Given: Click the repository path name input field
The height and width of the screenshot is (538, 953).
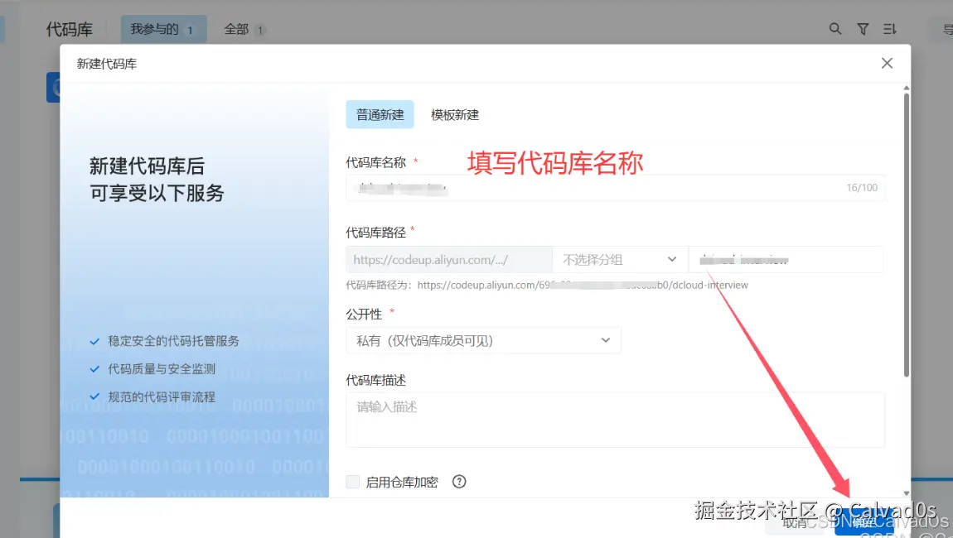Looking at the screenshot, I should (x=786, y=259).
